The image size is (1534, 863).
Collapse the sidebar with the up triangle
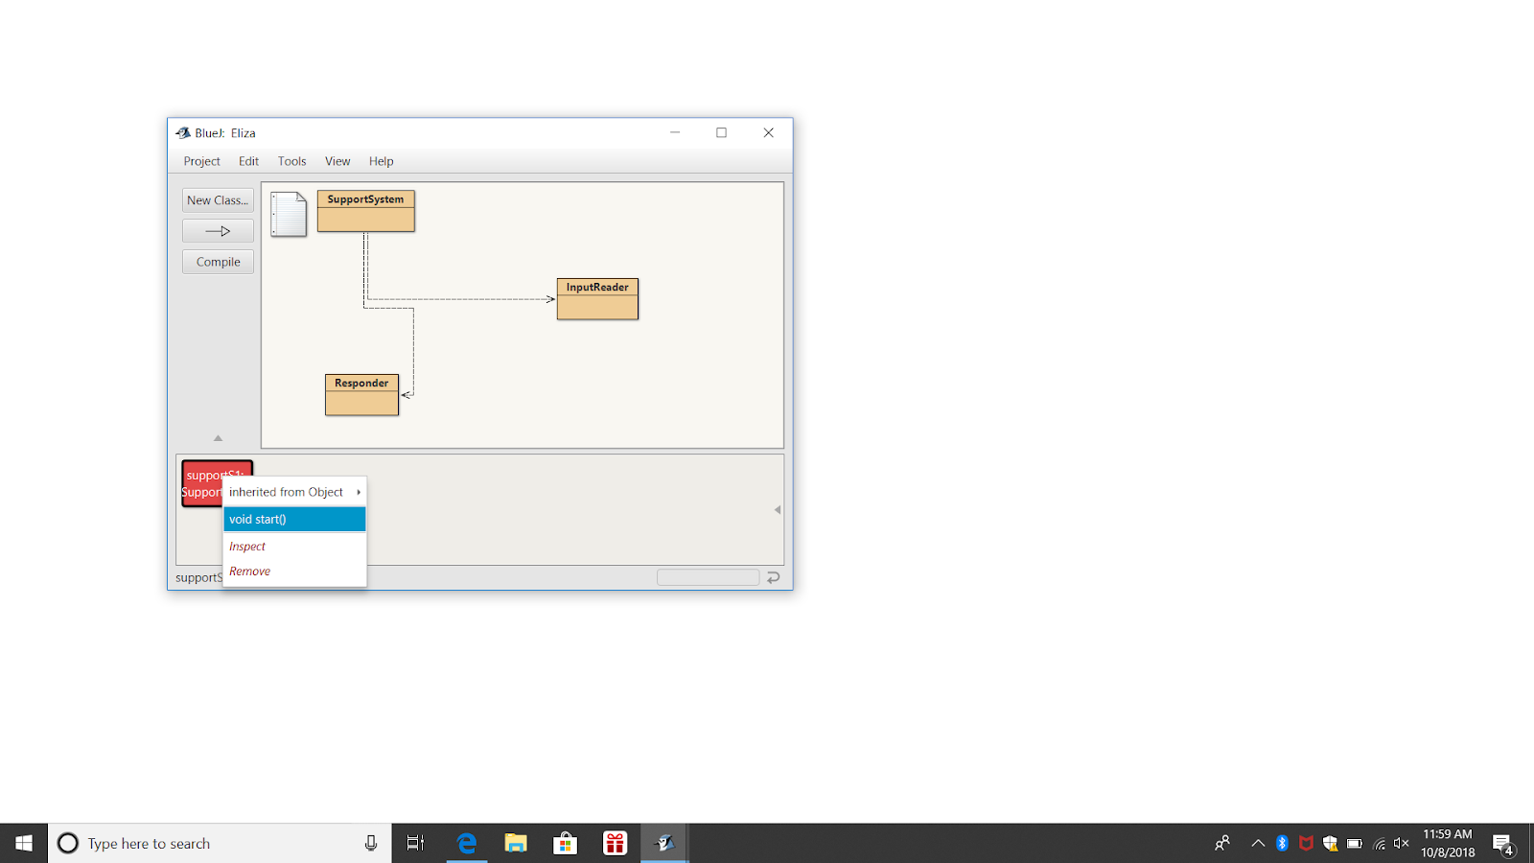(x=218, y=438)
